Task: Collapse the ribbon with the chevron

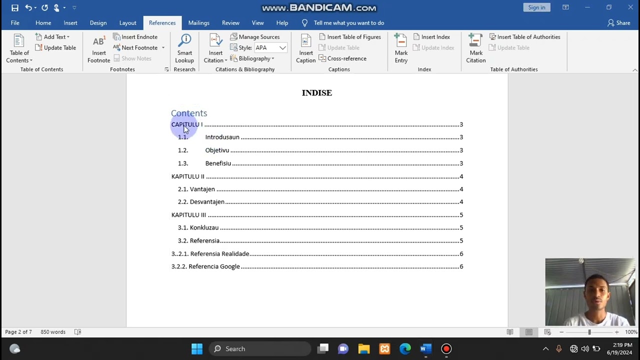Action: (634, 69)
